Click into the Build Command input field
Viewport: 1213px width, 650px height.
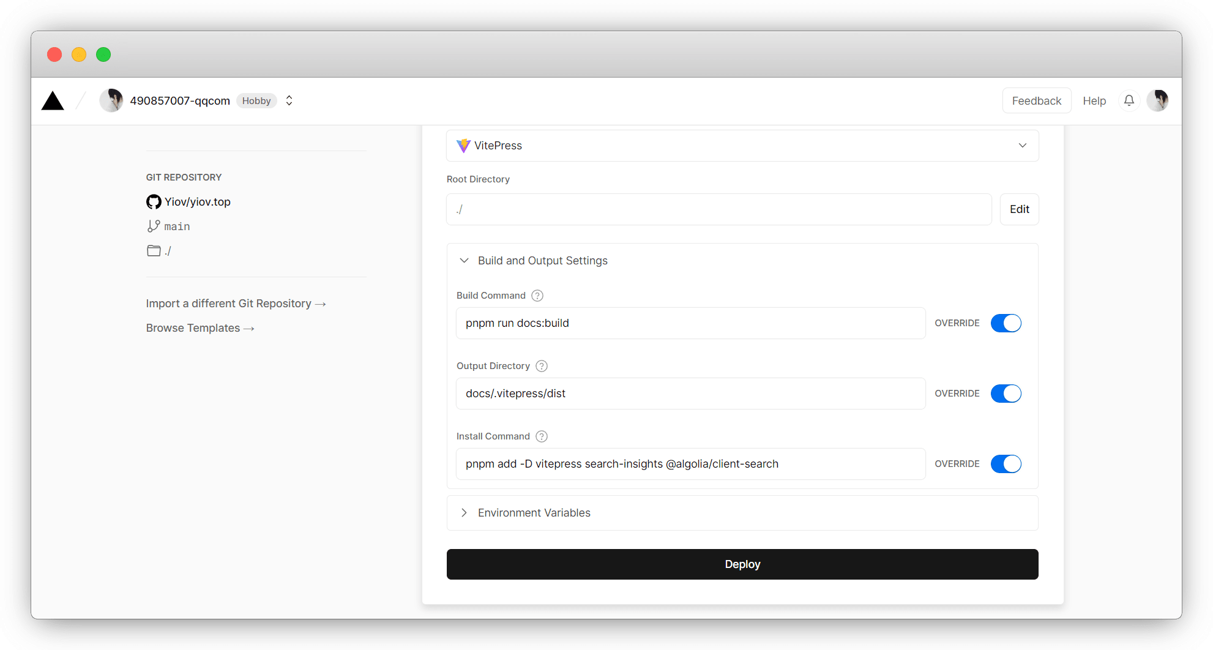point(690,323)
